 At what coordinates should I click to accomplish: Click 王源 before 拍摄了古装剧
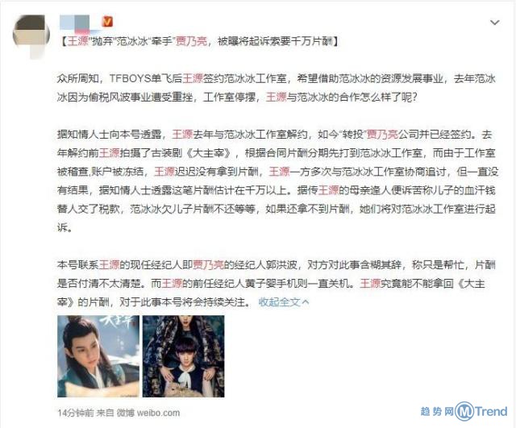[110, 153]
